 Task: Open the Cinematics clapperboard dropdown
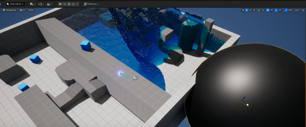tap(49, 4)
